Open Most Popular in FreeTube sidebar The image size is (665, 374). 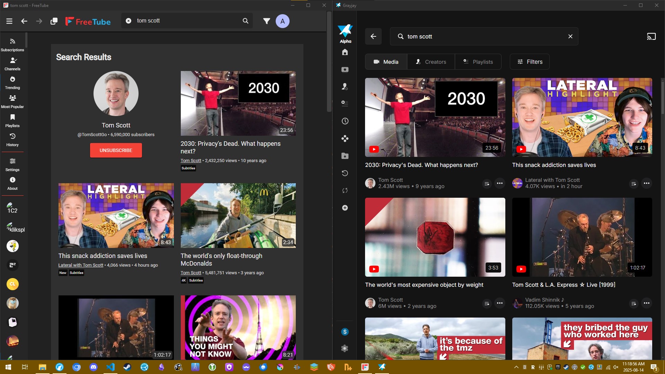pos(12,102)
